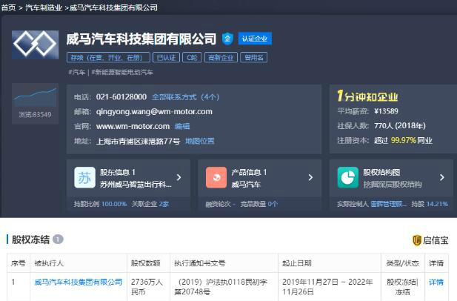Click 关联企业 2家 link
The height and width of the screenshot is (301, 457).
tap(150, 204)
